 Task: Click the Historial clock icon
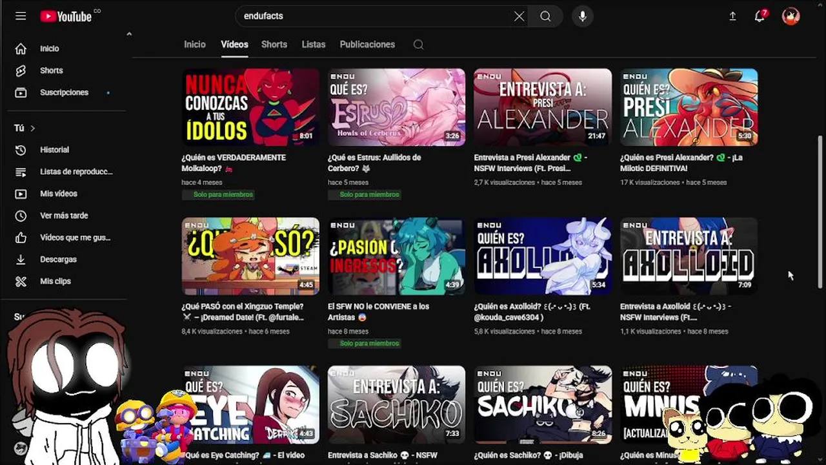(x=21, y=150)
